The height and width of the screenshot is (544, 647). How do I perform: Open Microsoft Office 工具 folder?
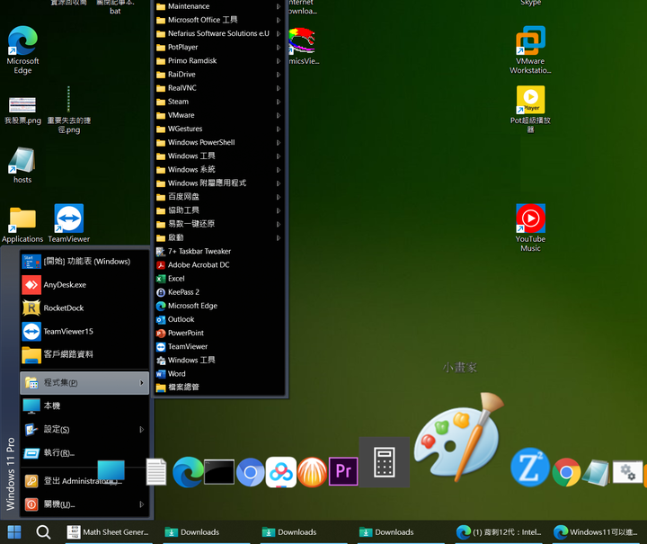(218, 20)
